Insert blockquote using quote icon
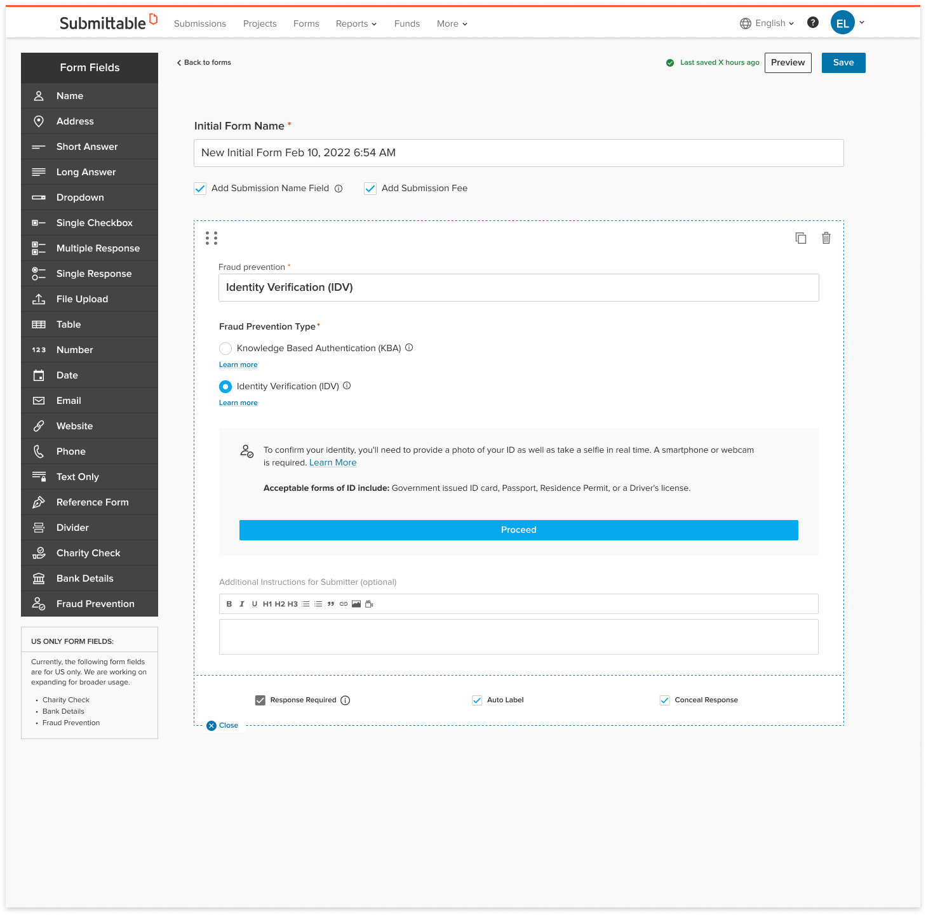This screenshot has height=915, width=926. point(331,604)
